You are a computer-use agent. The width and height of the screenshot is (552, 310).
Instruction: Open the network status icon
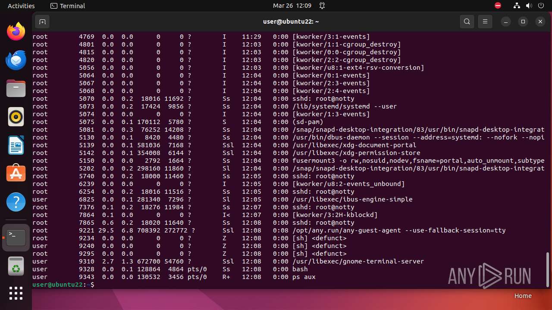[517, 6]
